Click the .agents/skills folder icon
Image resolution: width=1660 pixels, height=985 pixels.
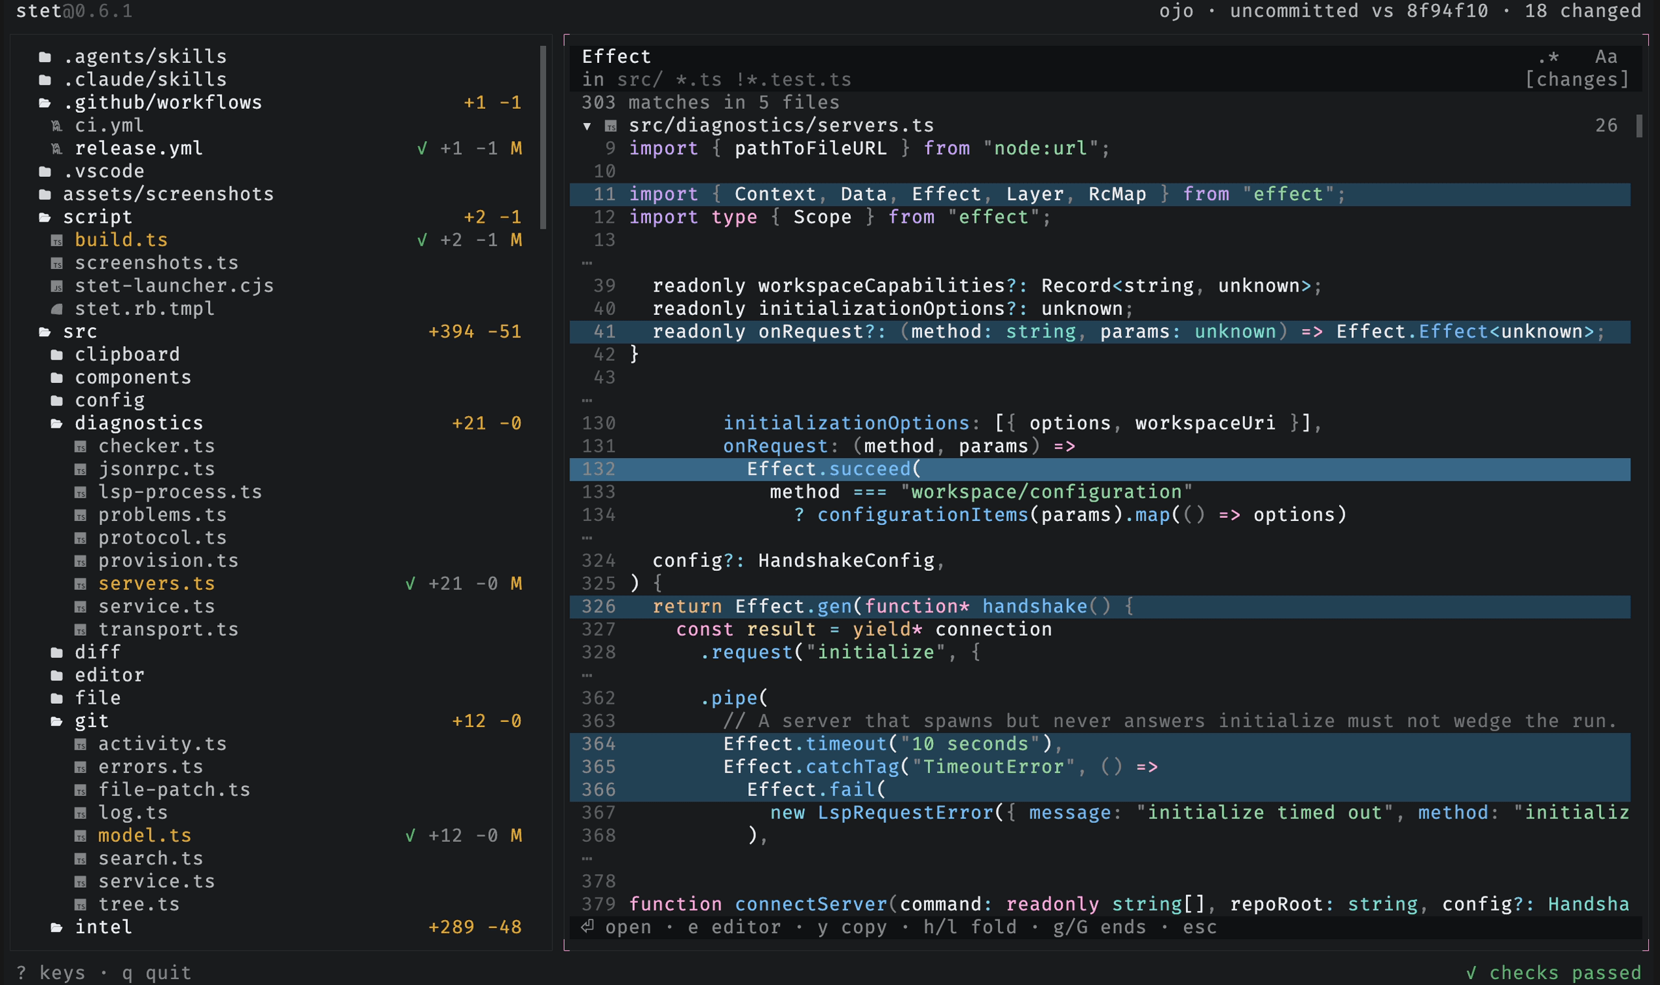click(45, 57)
